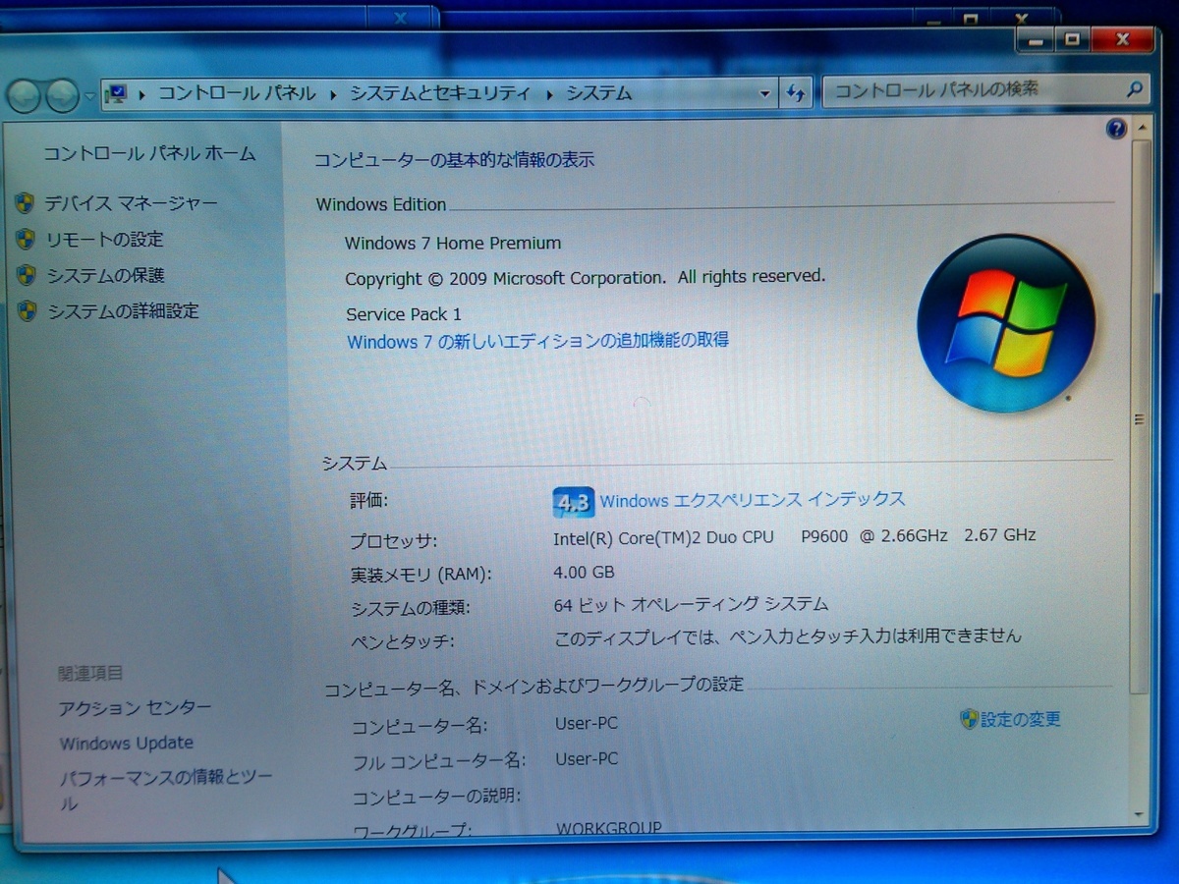Select コントロール パネル in the breadcrumb
This screenshot has height=884, width=1179.
click(236, 93)
